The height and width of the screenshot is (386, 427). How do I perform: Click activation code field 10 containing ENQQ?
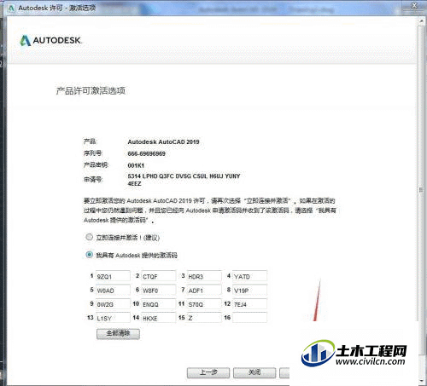159,304
